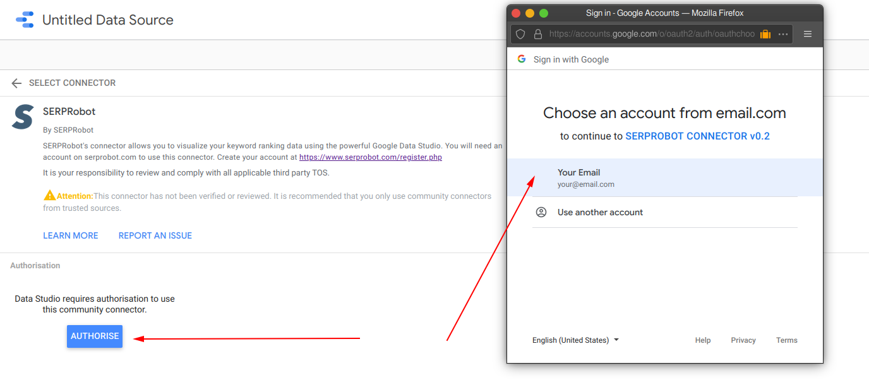Click the blue AUTHORISE button

[x=95, y=336]
